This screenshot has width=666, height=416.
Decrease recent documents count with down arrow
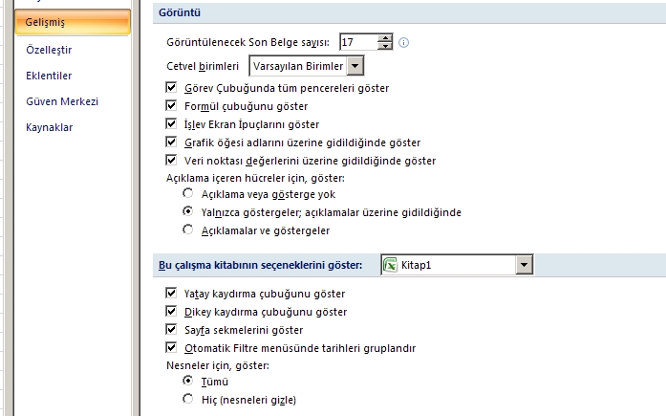pyautogui.click(x=385, y=46)
